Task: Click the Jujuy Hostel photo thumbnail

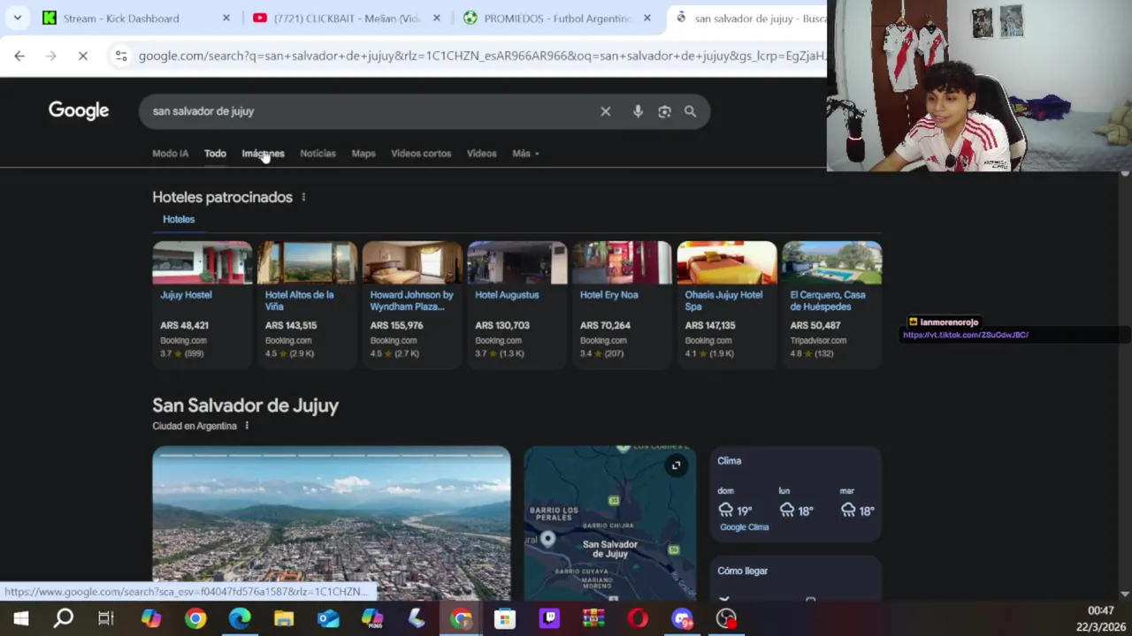Action: pyautogui.click(x=203, y=262)
